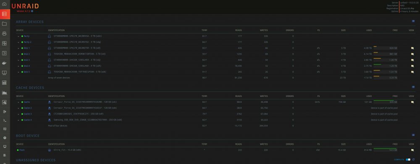Open the Shares folder icon in sidebar
The height and width of the screenshot is (164, 420).
[4, 24]
